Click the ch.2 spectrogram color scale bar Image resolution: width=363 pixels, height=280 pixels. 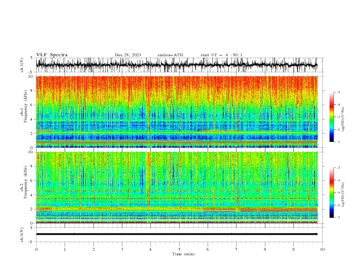point(331,193)
